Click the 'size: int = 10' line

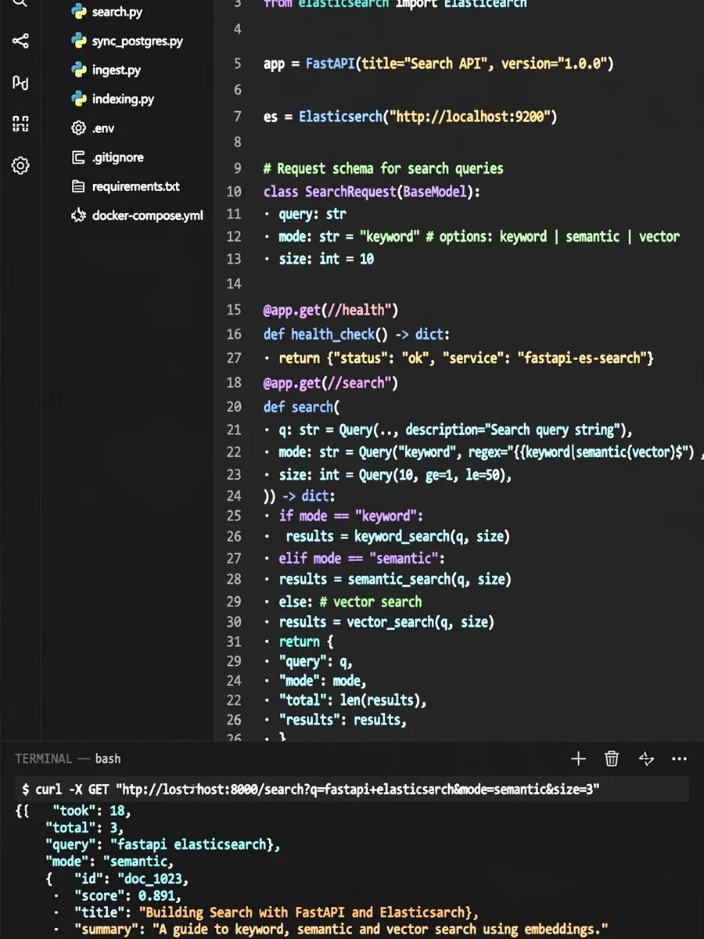pyautogui.click(x=326, y=257)
